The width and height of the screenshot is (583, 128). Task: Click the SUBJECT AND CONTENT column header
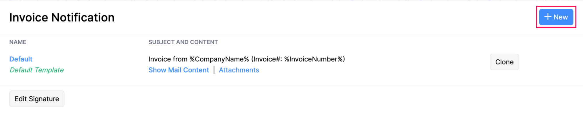tap(183, 42)
